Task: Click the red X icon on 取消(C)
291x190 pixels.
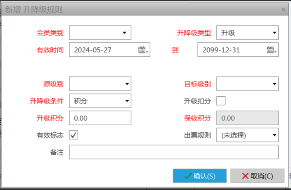Action: point(245,176)
